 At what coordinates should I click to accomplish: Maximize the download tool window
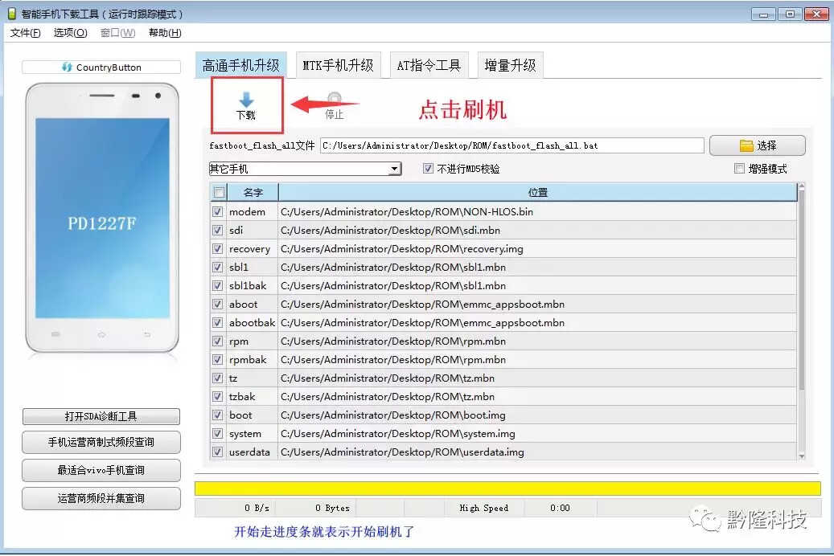tap(790, 14)
